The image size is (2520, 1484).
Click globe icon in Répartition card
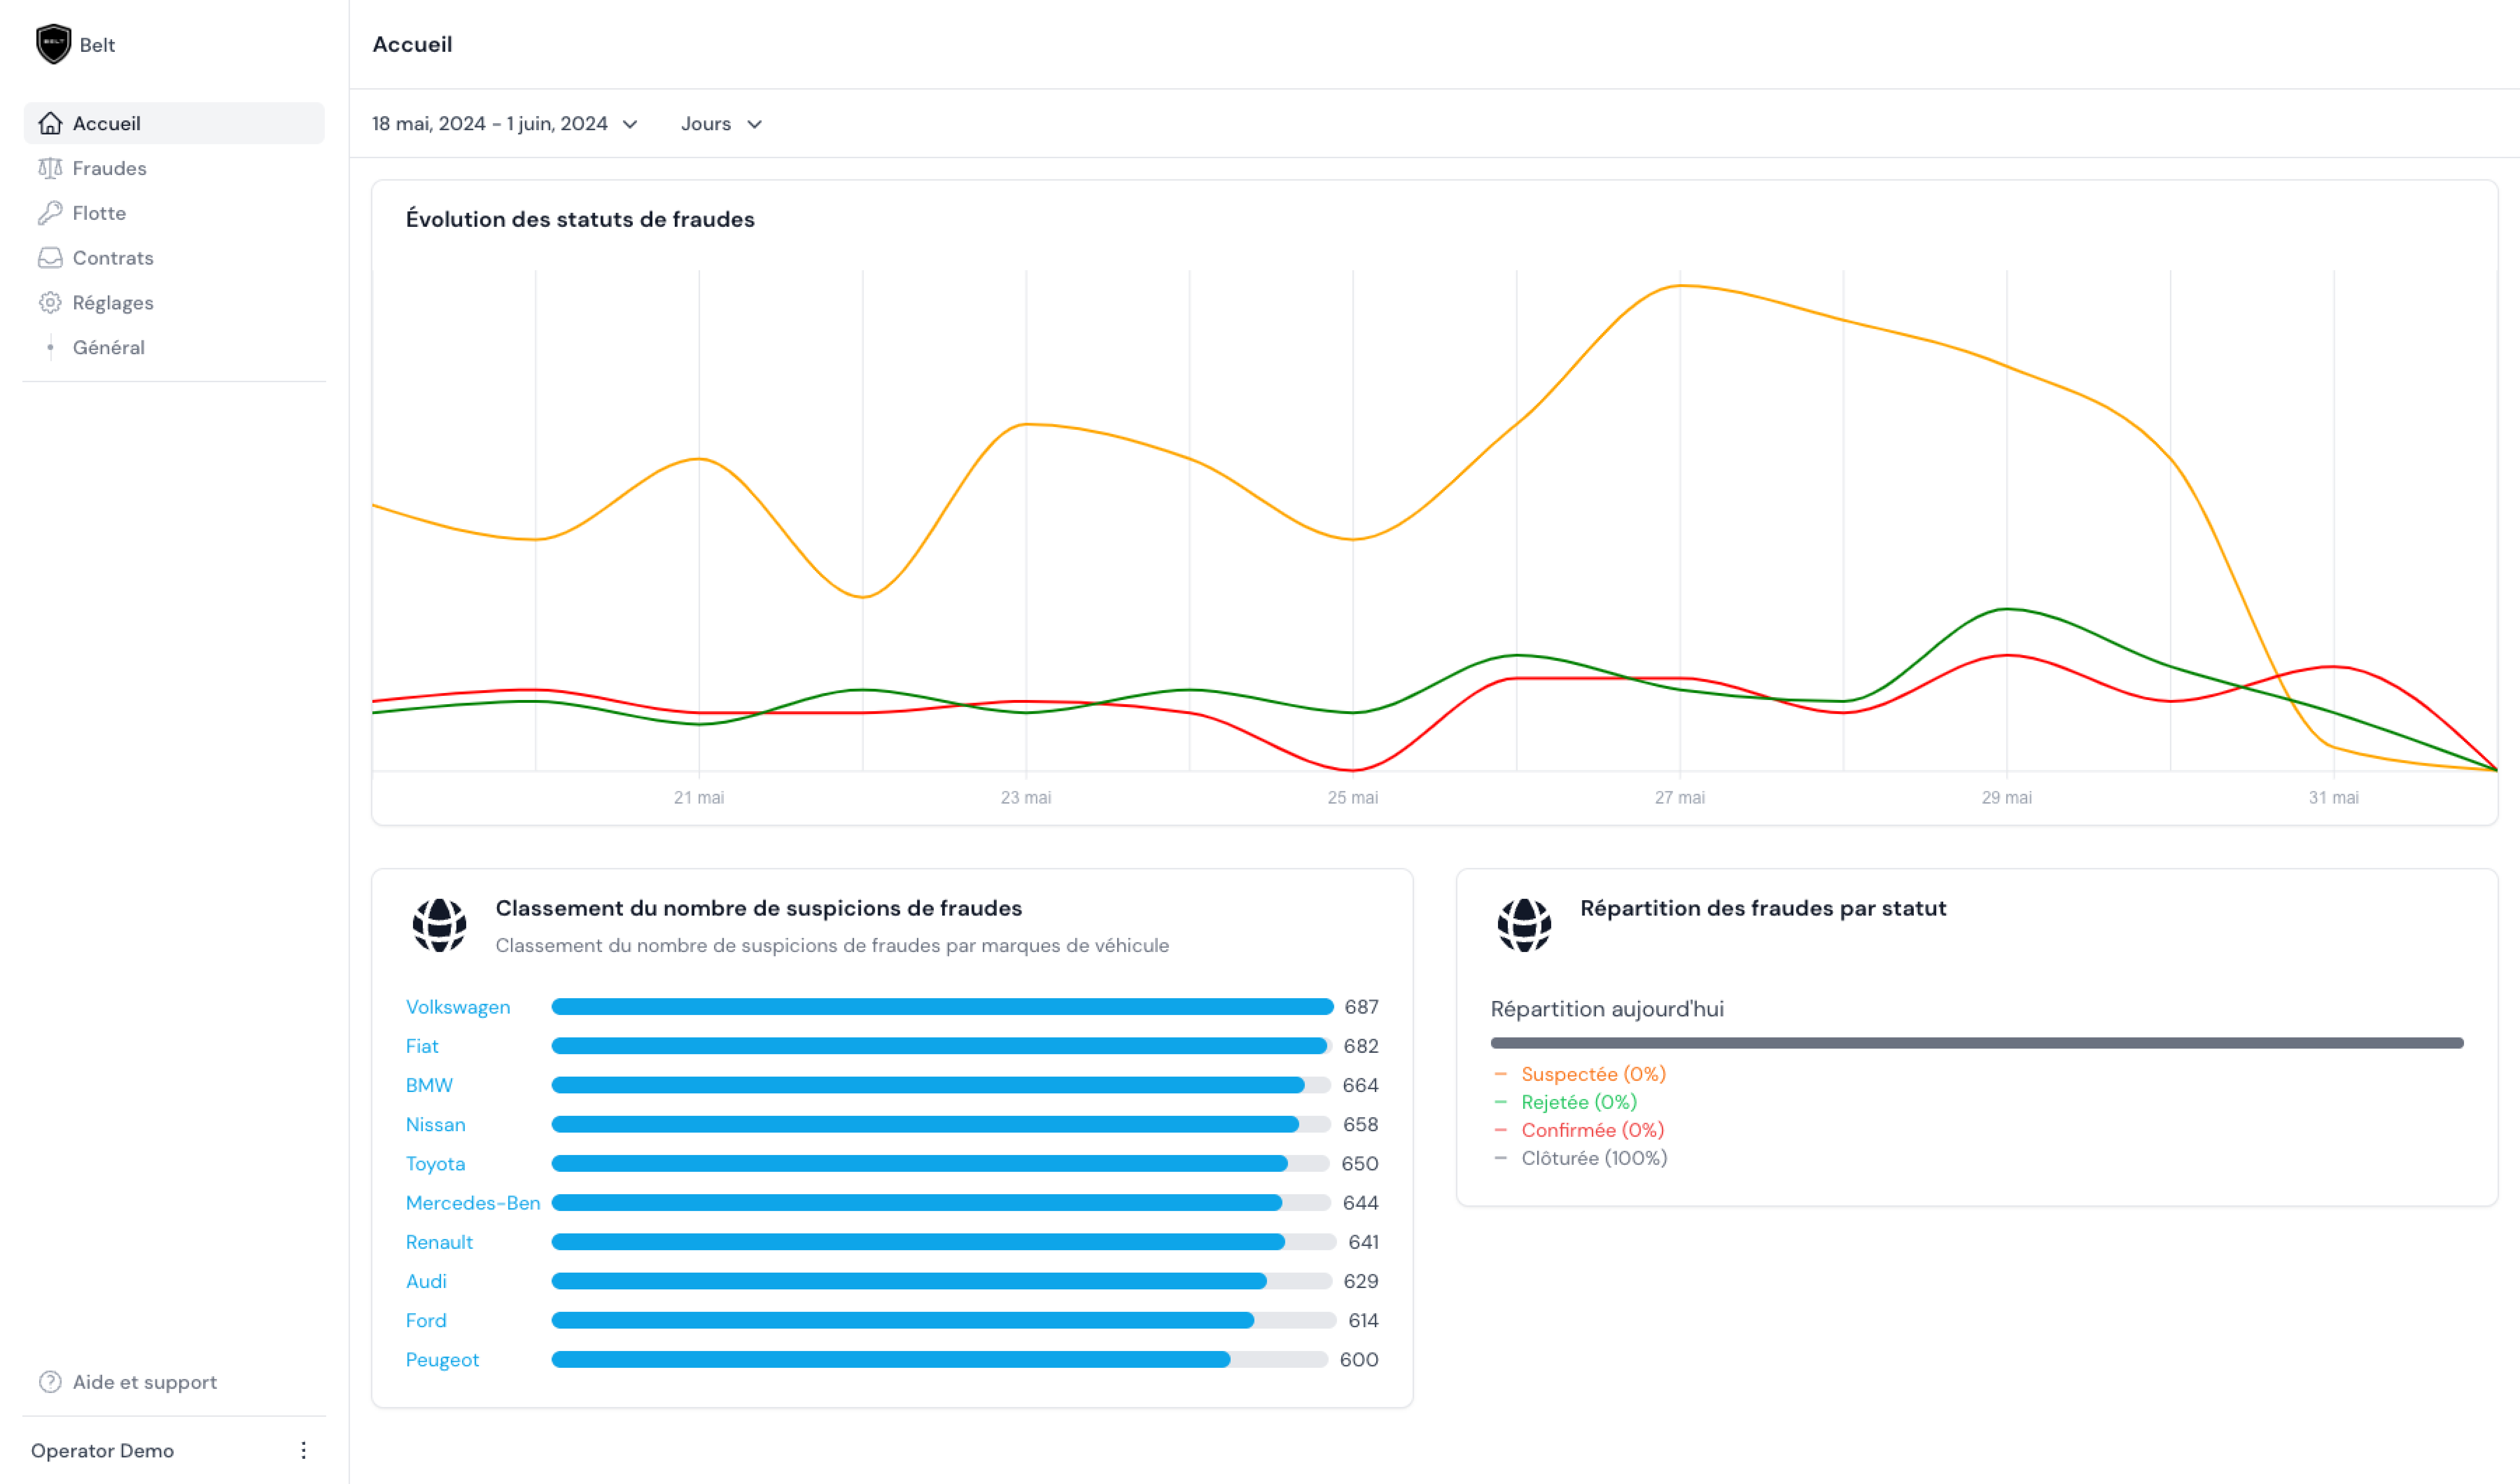(1524, 925)
